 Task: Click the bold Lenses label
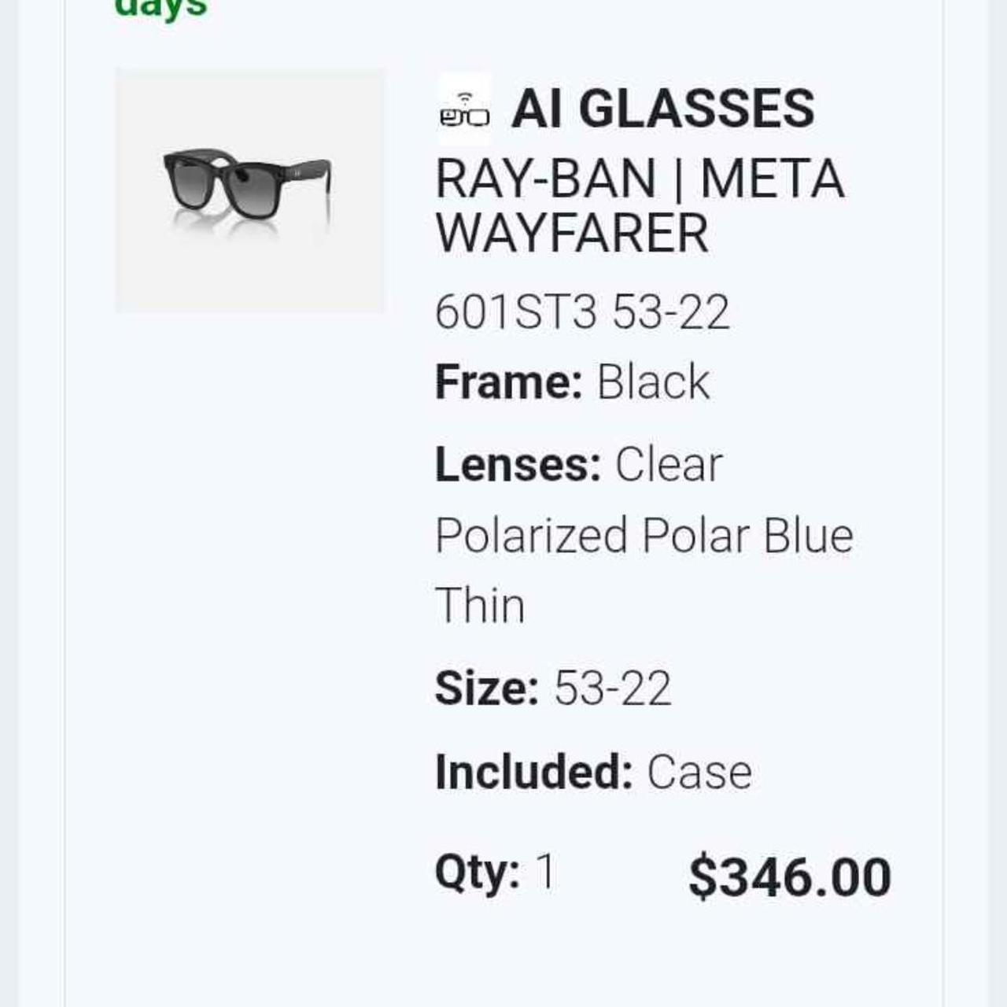click(x=518, y=465)
